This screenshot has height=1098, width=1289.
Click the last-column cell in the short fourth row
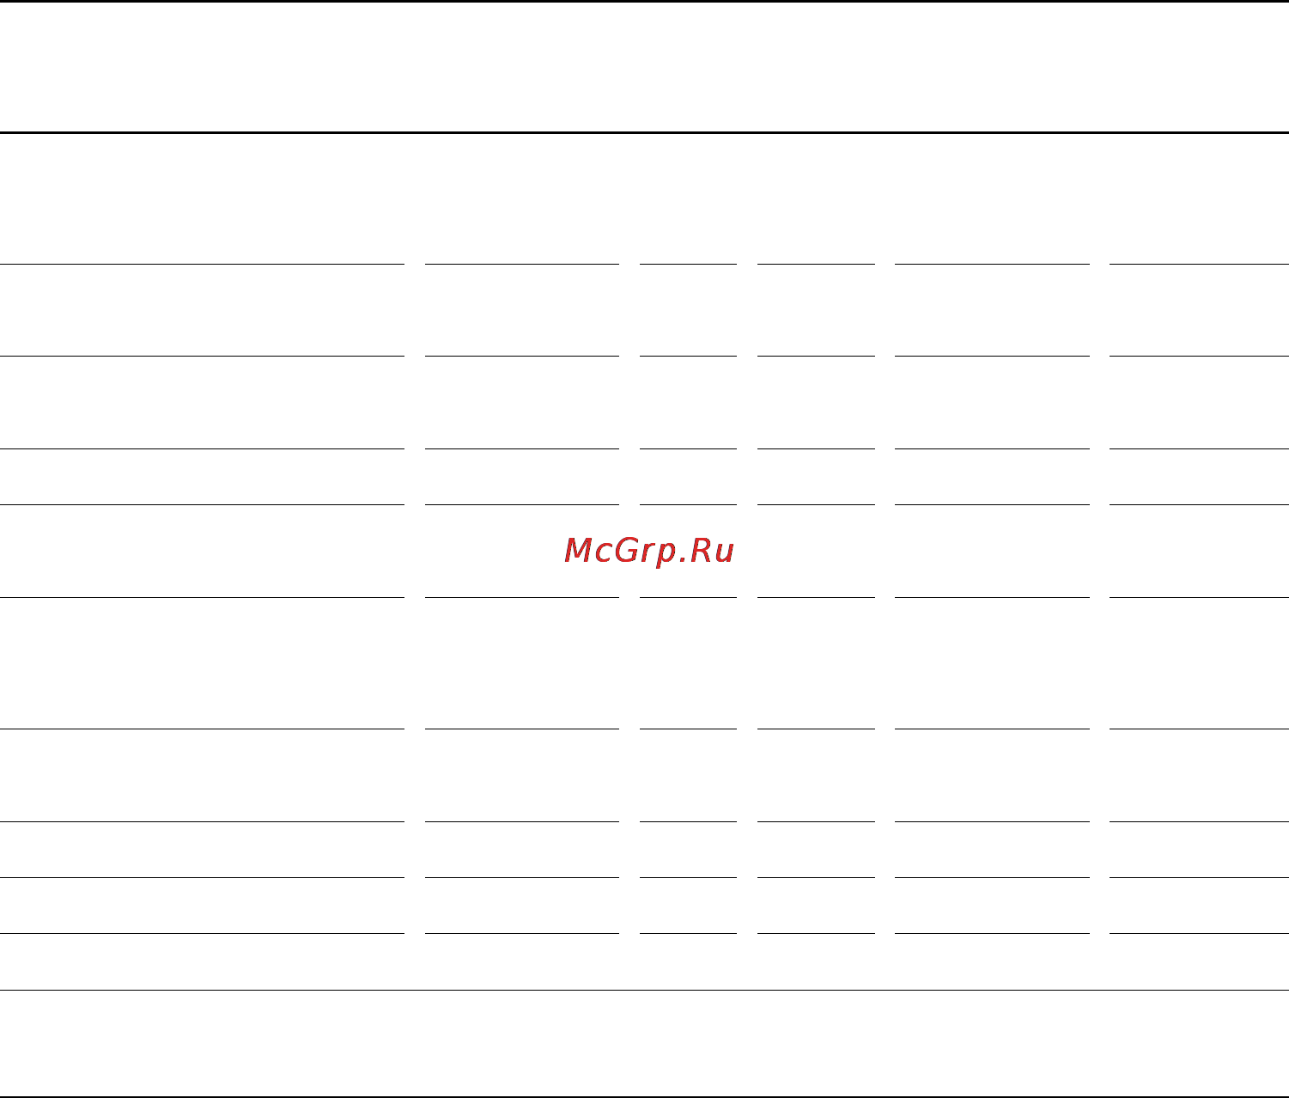(x=1199, y=477)
